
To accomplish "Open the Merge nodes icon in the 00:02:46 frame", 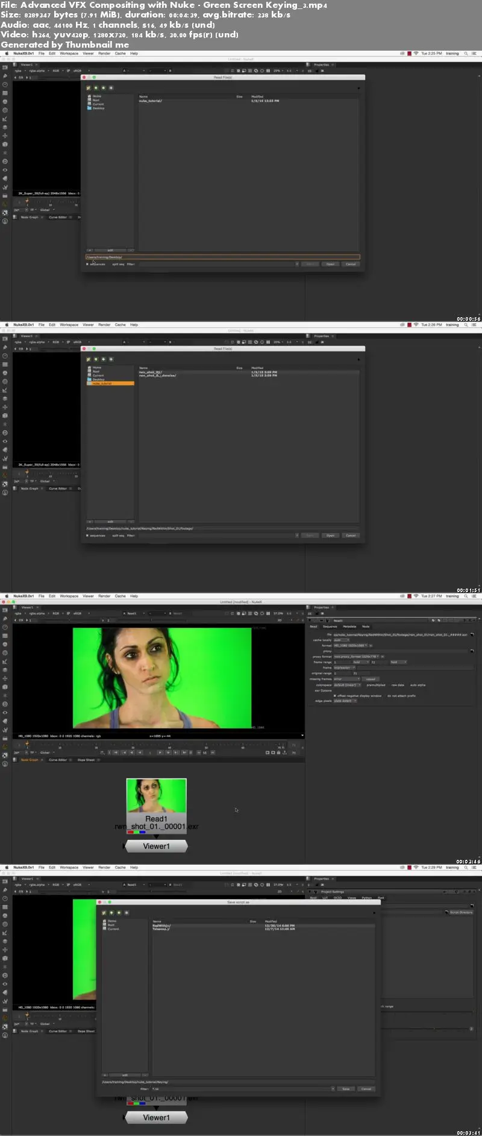I will [x=5, y=670].
